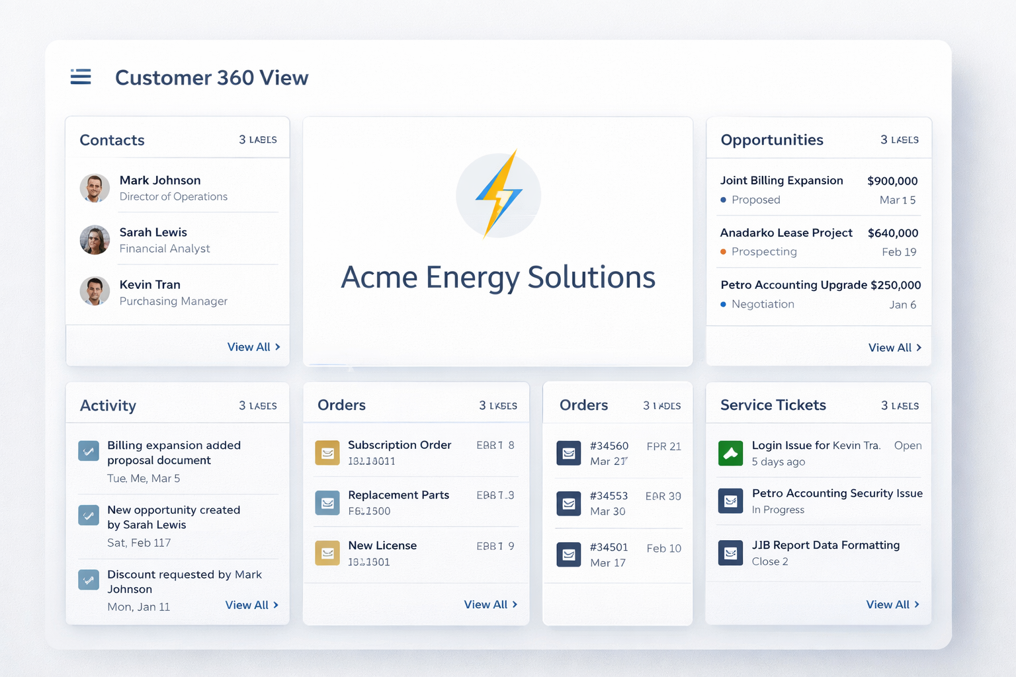Click the JJB Report Data Formatting icon
Screen dimensions: 1016x677
coord(731,553)
